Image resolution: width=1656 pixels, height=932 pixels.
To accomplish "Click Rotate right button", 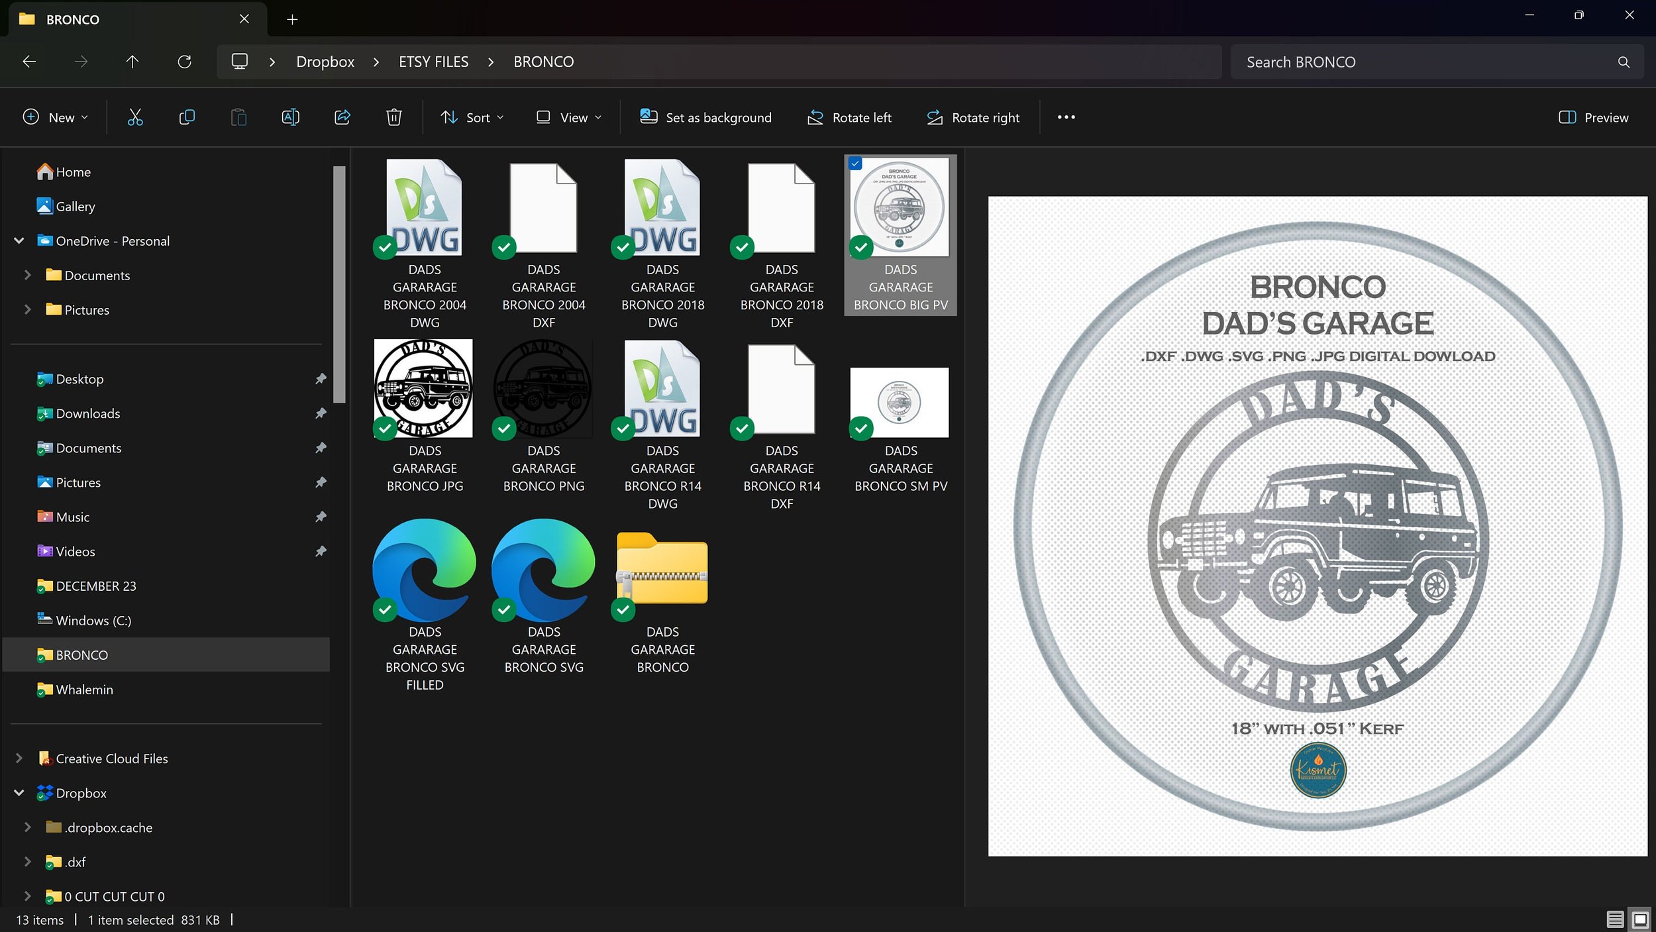I will (973, 117).
